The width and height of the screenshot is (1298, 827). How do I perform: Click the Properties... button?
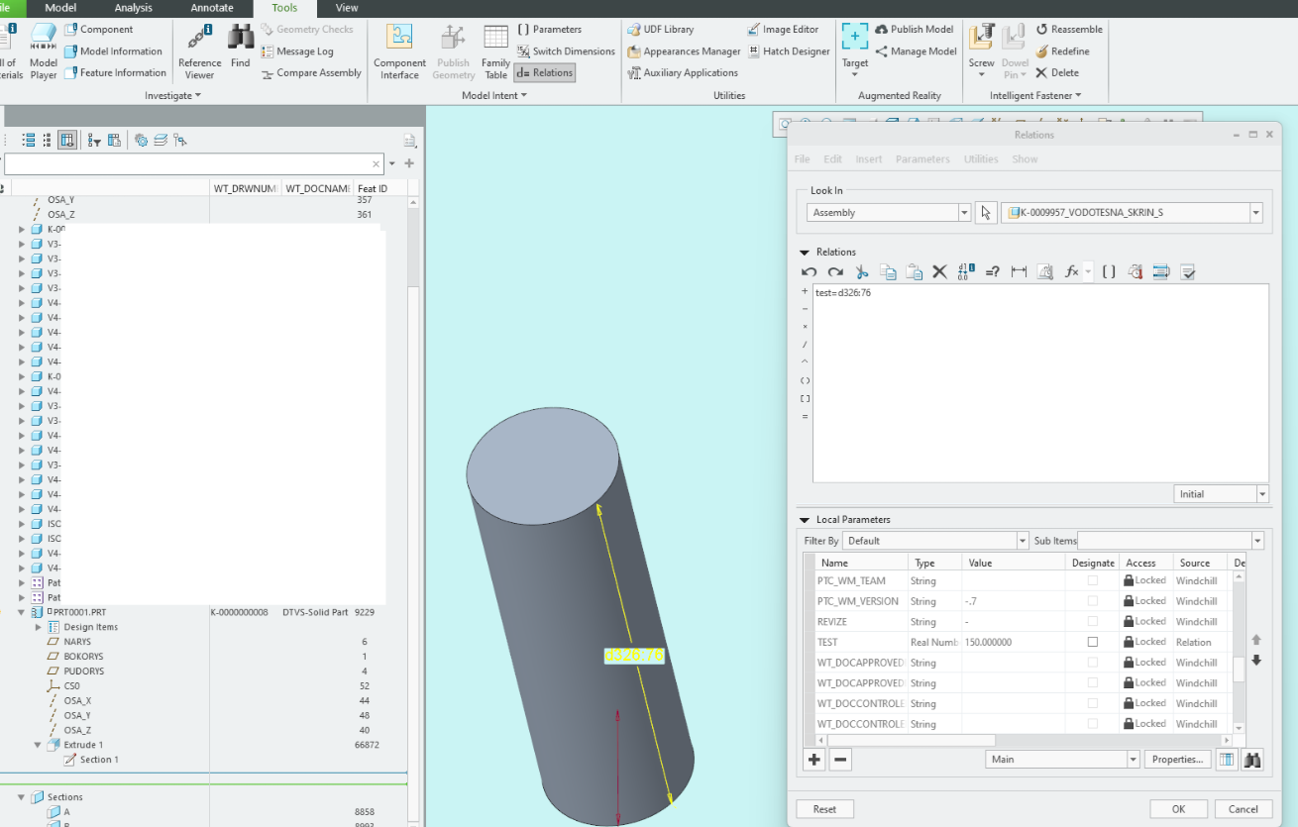point(1178,760)
